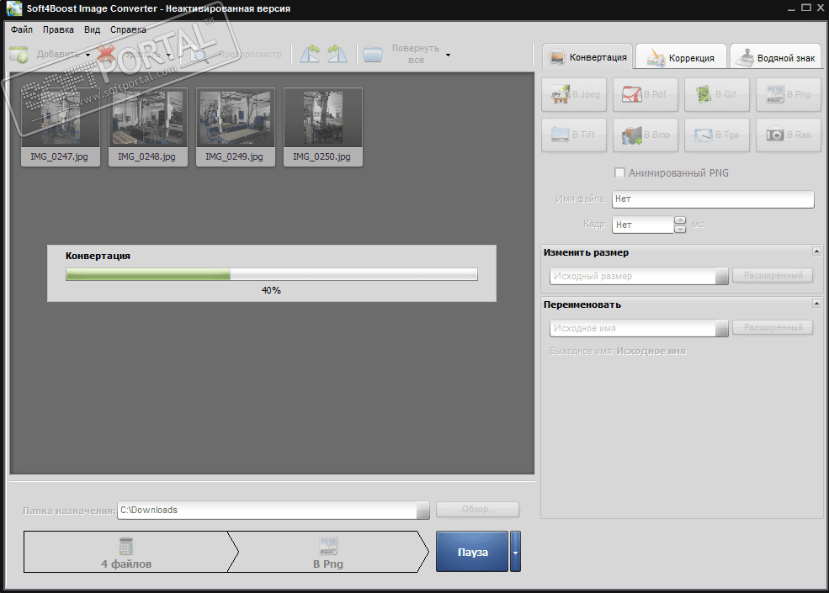This screenshot has height=593, width=829.
Task: Click the Soft4Boost application title icon
Action: point(14,8)
